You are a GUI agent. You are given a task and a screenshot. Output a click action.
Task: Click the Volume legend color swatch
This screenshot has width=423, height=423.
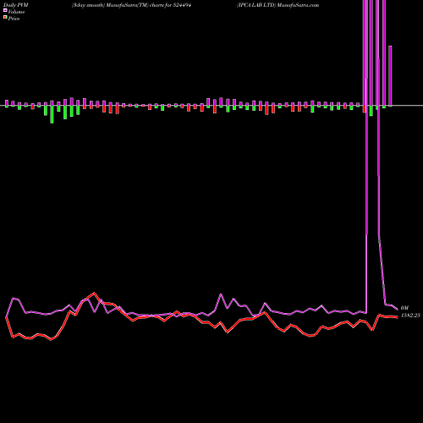(x=5, y=10)
